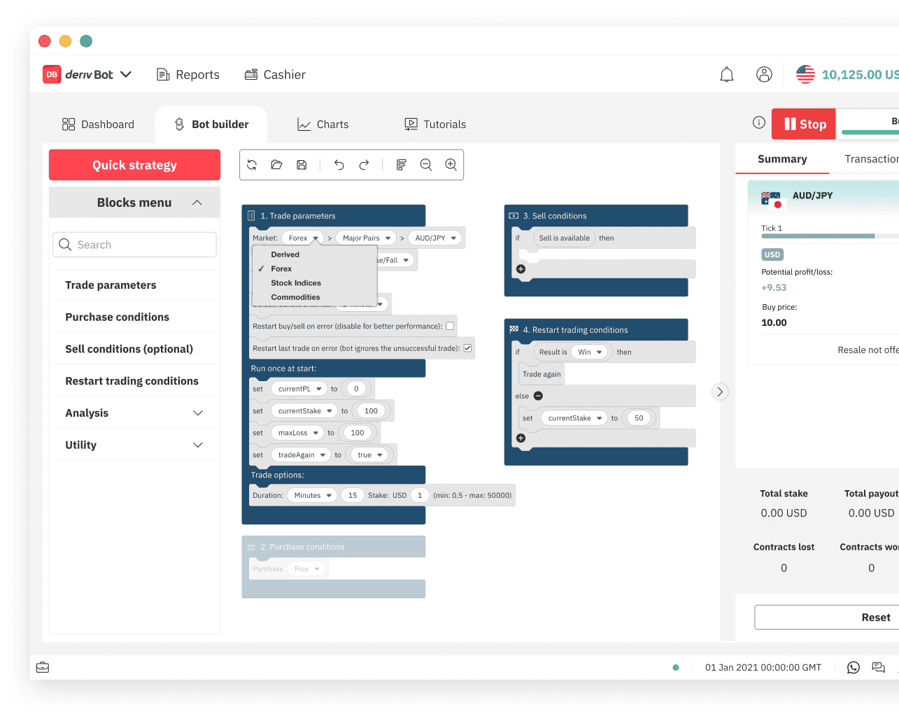Select Commodities from market list
This screenshot has width=899, height=716.
click(x=295, y=297)
